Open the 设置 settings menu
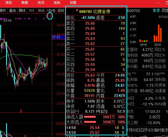The width and height of the screenshot is (168, 137). pos(73,3)
